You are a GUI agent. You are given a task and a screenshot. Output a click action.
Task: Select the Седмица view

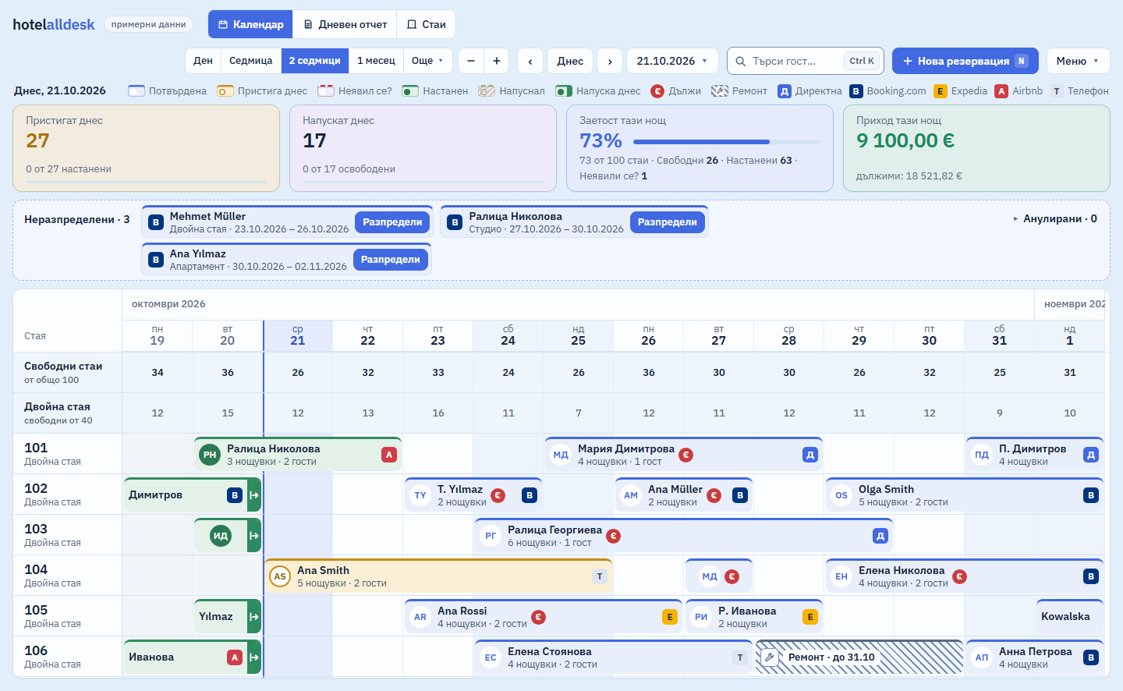point(251,61)
